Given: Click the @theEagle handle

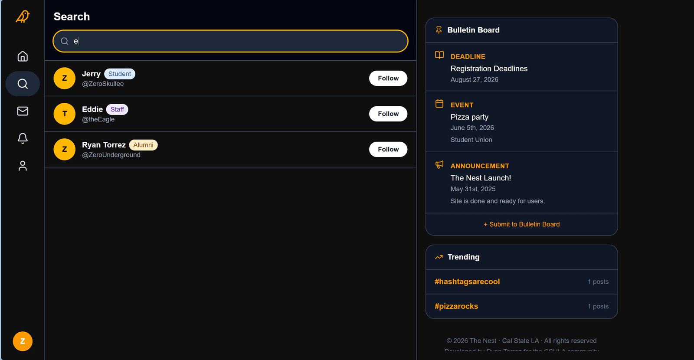Looking at the screenshot, I should pos(98,119).
